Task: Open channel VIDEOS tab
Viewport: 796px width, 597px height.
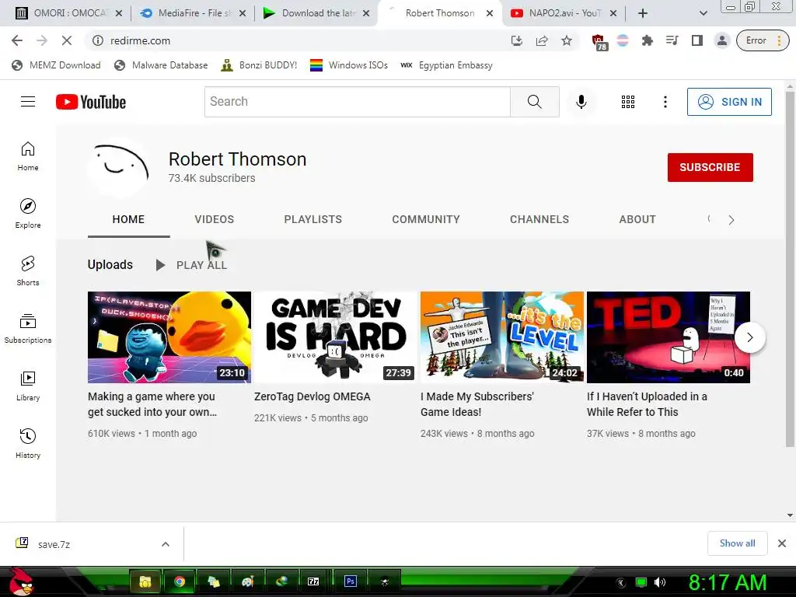Action: pyautogui.click(x=215, y=219)
